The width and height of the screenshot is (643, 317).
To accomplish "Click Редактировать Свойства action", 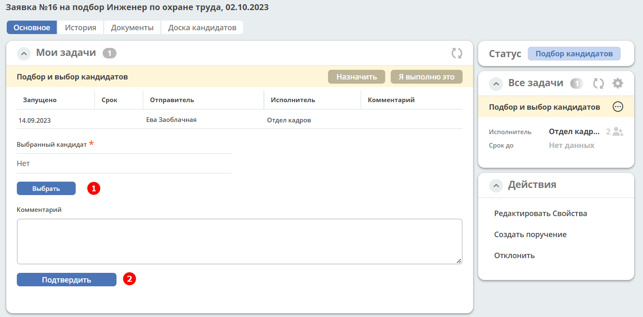I will pos(540,214).
